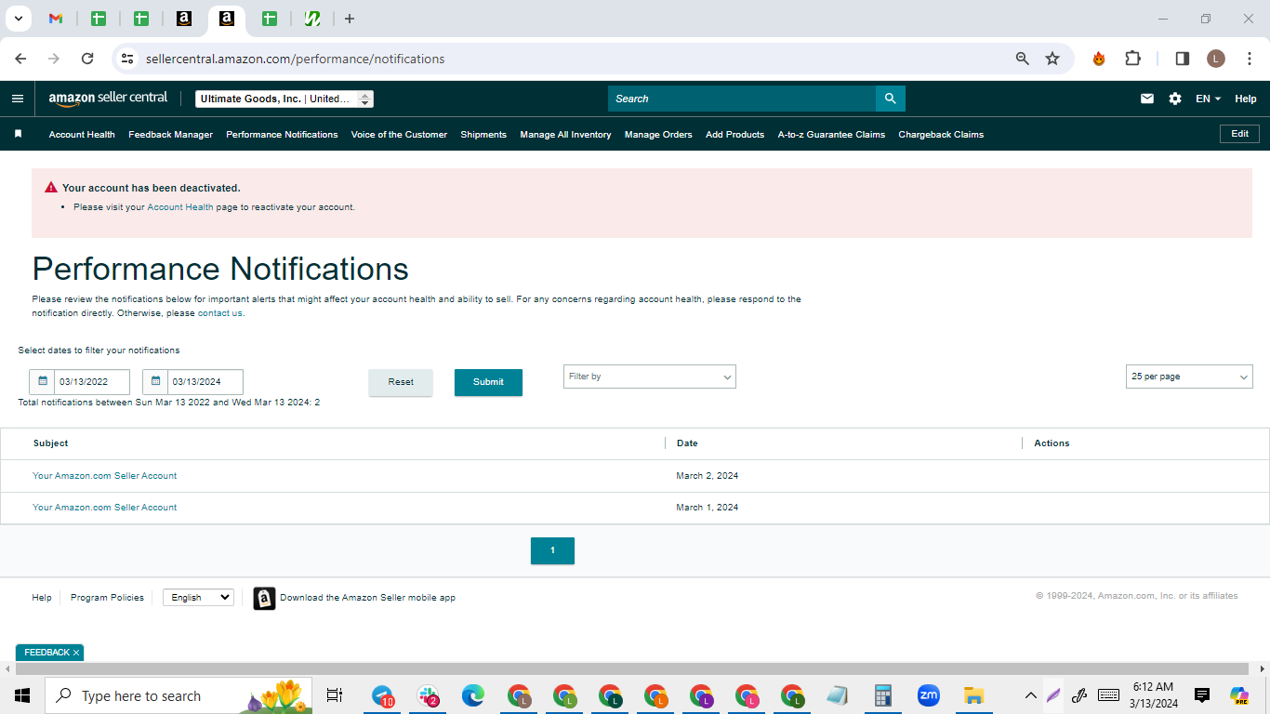Click the end date field 03/13/2024
The width and height of the screenshot is (1270, 714).
(x=205, y=382)
